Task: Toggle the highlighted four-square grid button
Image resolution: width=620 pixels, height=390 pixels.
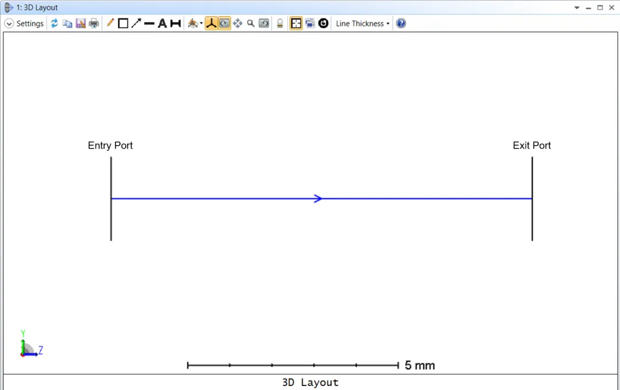Action: 296,24
